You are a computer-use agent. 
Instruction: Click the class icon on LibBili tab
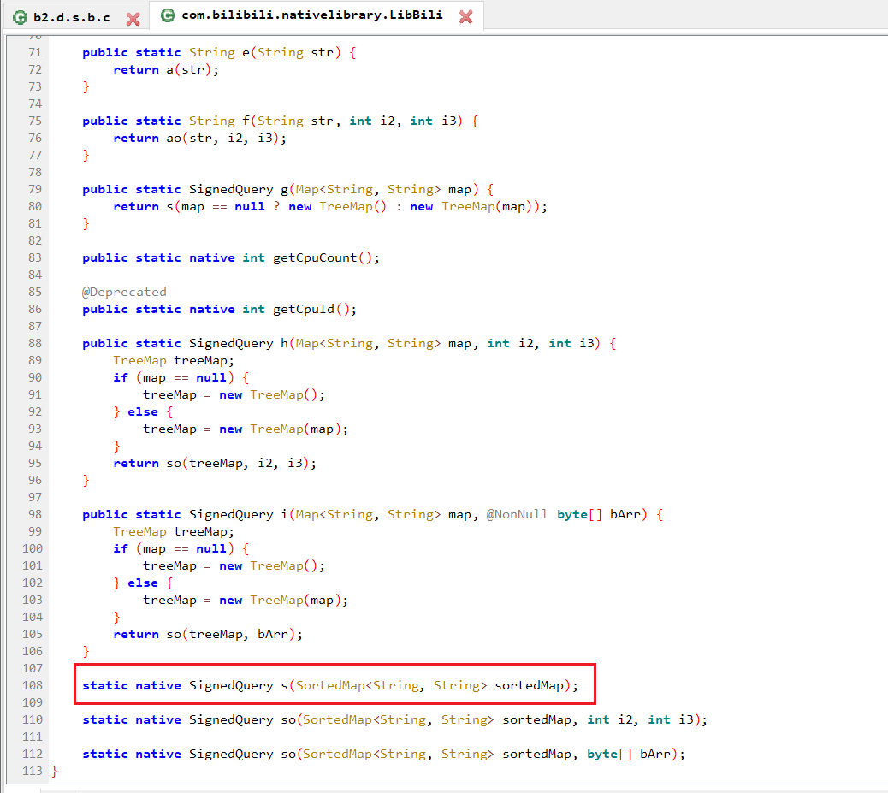[168, 15]
